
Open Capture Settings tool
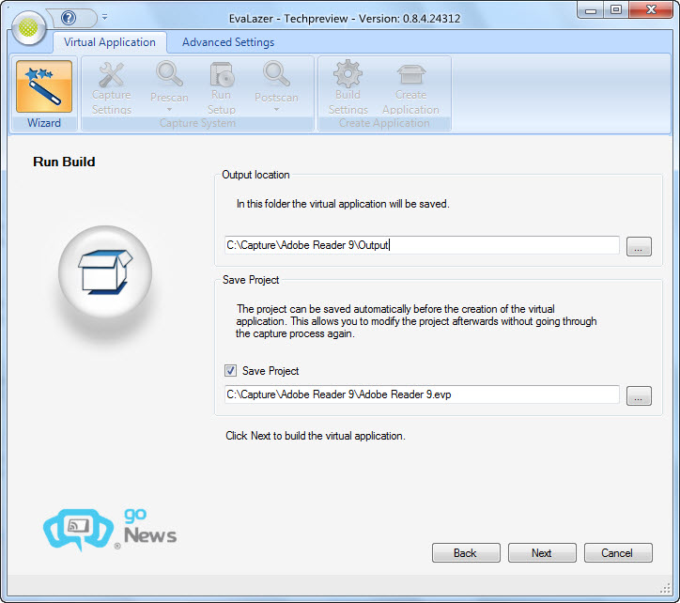pyautogui.click(x=112, y=88)
